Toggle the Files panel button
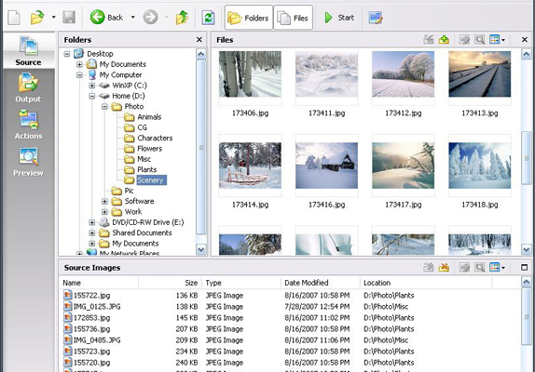Image resolution: width=535 pixels, height=372 pixels. tap(293, 18)
